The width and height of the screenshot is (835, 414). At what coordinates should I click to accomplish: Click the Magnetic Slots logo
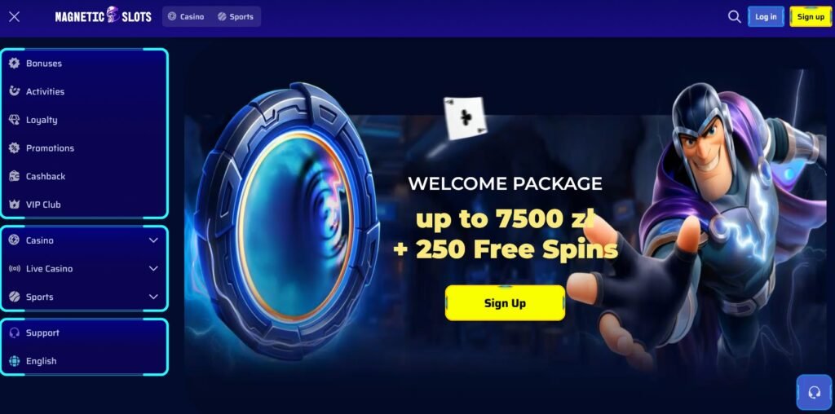(x=104, y=16)
